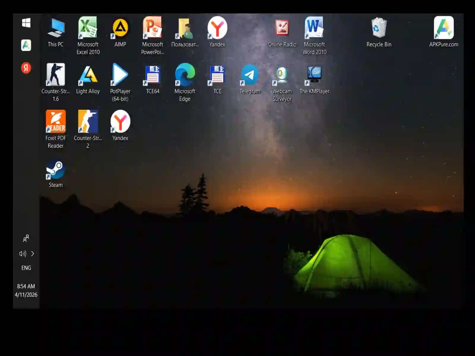Expand hidden tray icons chevron
This screenshot has width=475, height=356.
[x=33, y=254]
